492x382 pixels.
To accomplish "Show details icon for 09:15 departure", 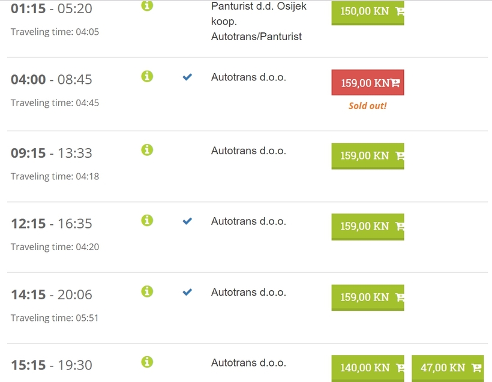I will click(147, 150).
